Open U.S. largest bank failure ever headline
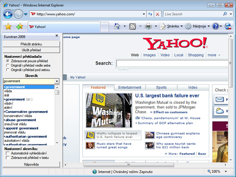The image size is (236, 177). coord(167,96)
